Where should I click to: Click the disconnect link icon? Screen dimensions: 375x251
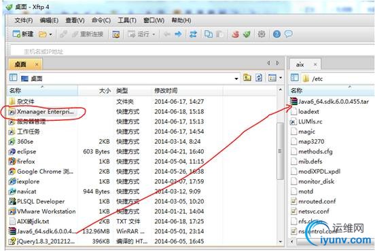tap(63, 34)
